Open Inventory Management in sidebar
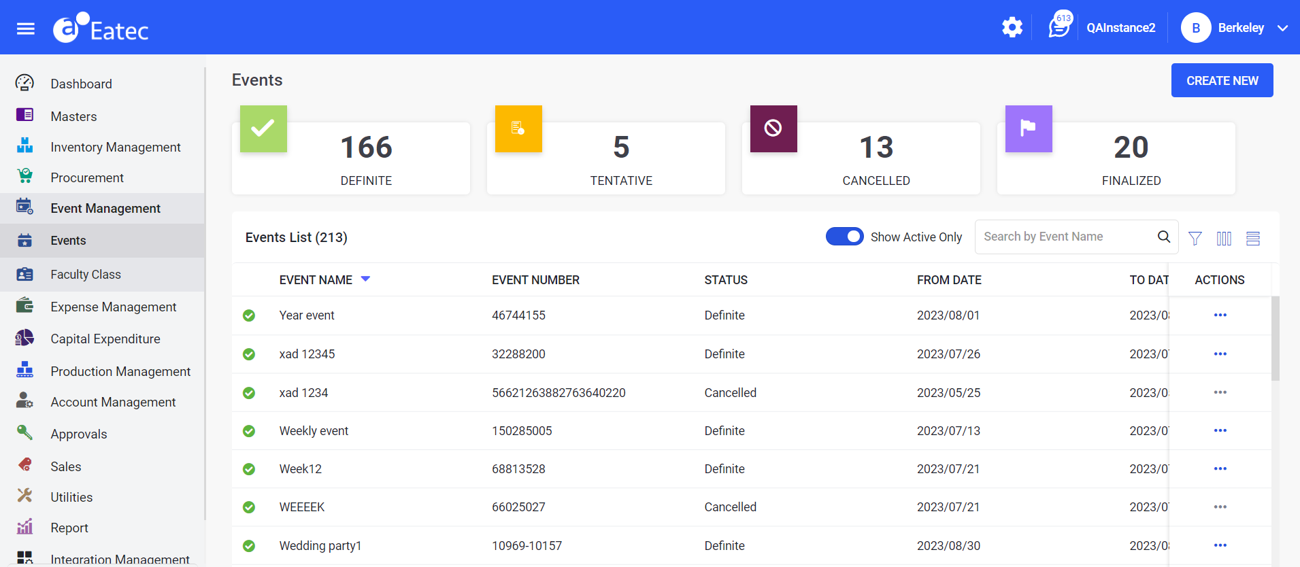Screen dimensions: 1300x567 pyautogui.click(x=116, y=147)
